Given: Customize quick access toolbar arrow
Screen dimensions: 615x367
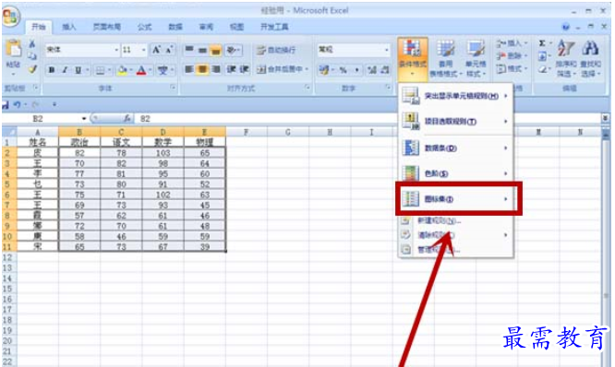Looking at the screenshot, I should [x=54, y=104].
